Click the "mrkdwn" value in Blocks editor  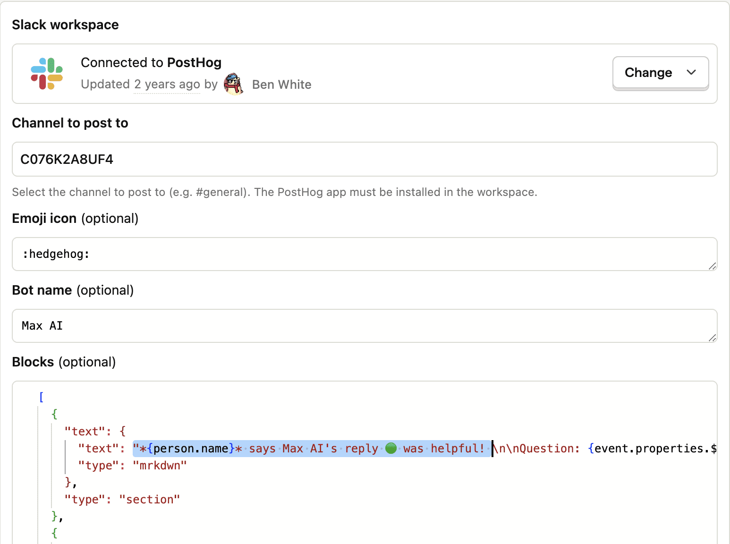coord(160,466)
